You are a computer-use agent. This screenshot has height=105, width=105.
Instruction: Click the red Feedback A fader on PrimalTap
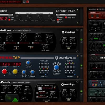tap(44, 69)
